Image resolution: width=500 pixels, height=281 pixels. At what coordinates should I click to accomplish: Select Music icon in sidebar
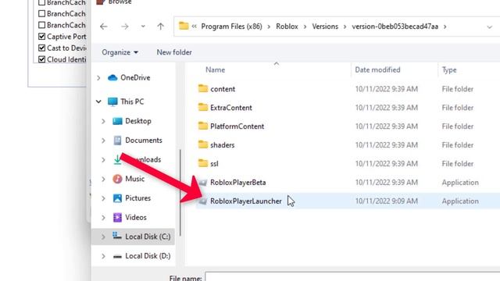(117, 179)
